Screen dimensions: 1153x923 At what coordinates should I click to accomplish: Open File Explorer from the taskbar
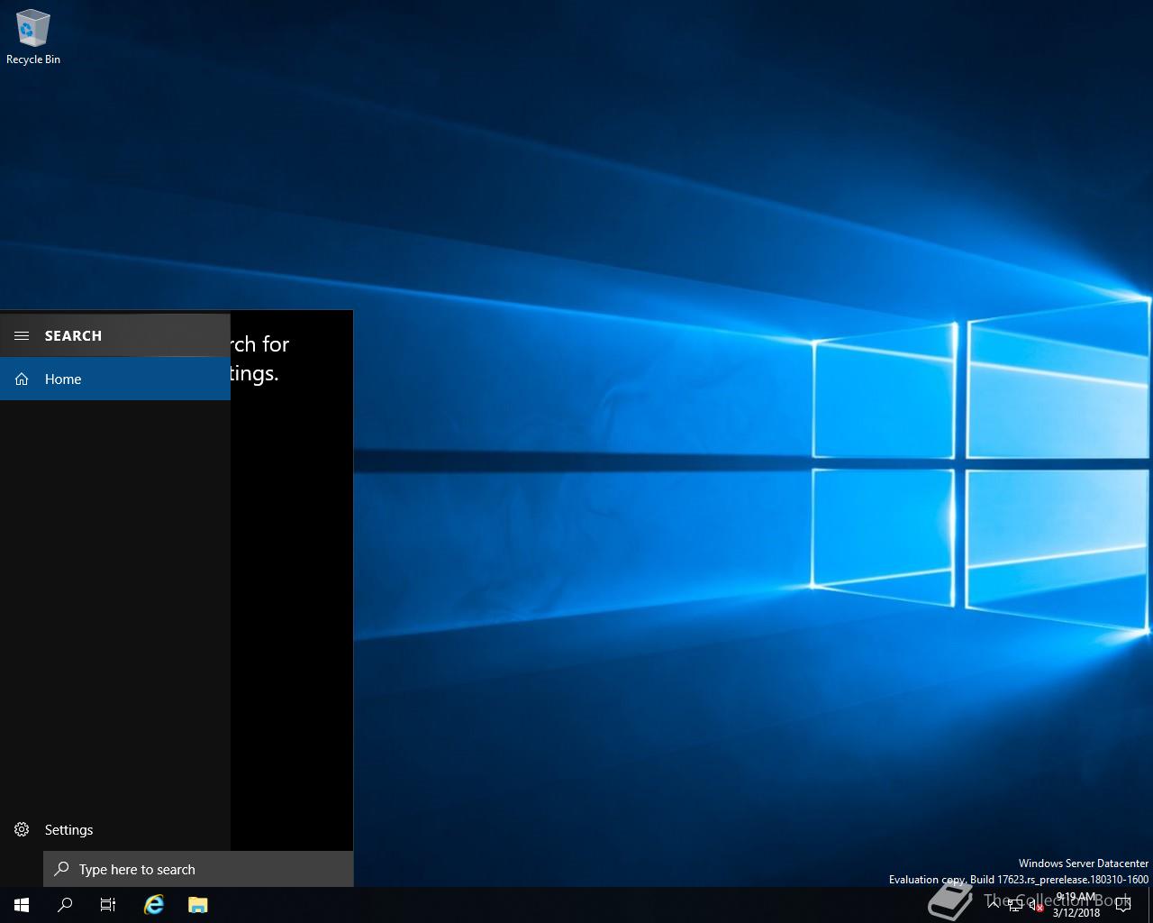pyautogui.click(x=198, y=905)
